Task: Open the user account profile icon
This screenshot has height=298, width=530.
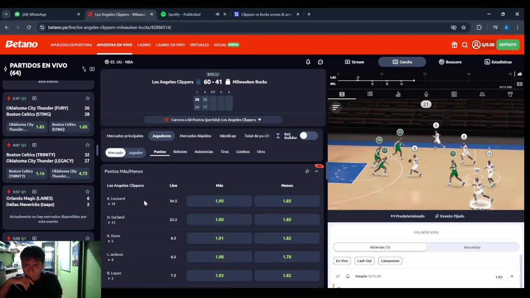Action: [x=476, y=45]
